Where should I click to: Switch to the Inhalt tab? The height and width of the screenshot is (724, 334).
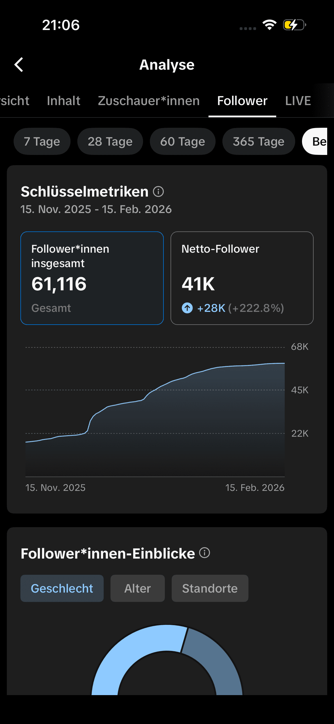63,101
